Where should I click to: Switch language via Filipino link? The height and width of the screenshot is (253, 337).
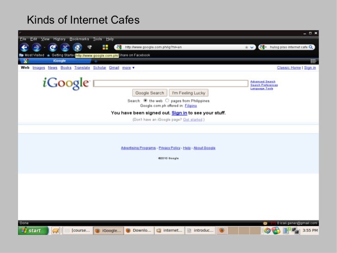point(191,106)
